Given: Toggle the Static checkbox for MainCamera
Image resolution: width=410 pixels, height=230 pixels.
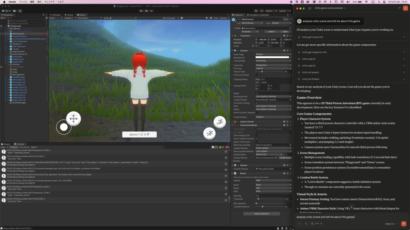Looking at the screenshot, I should coord(282,19).
